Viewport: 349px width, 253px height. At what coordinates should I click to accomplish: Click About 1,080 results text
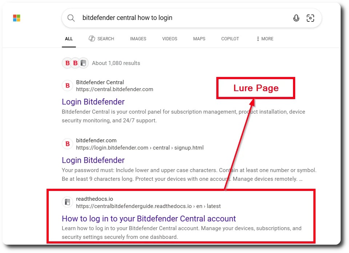pyautogui.click(x=116, y=63)
